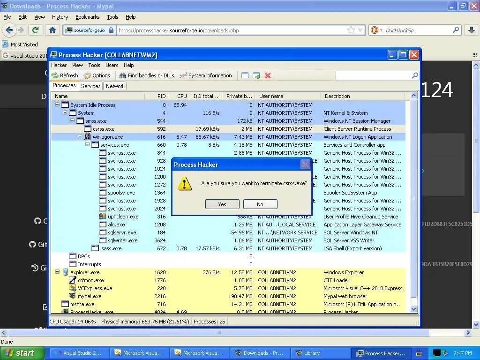Click the Windows start button

[22, 353]
